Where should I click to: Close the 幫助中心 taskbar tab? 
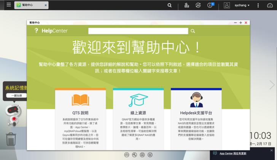pyautogui.click(x=46, y=5)
